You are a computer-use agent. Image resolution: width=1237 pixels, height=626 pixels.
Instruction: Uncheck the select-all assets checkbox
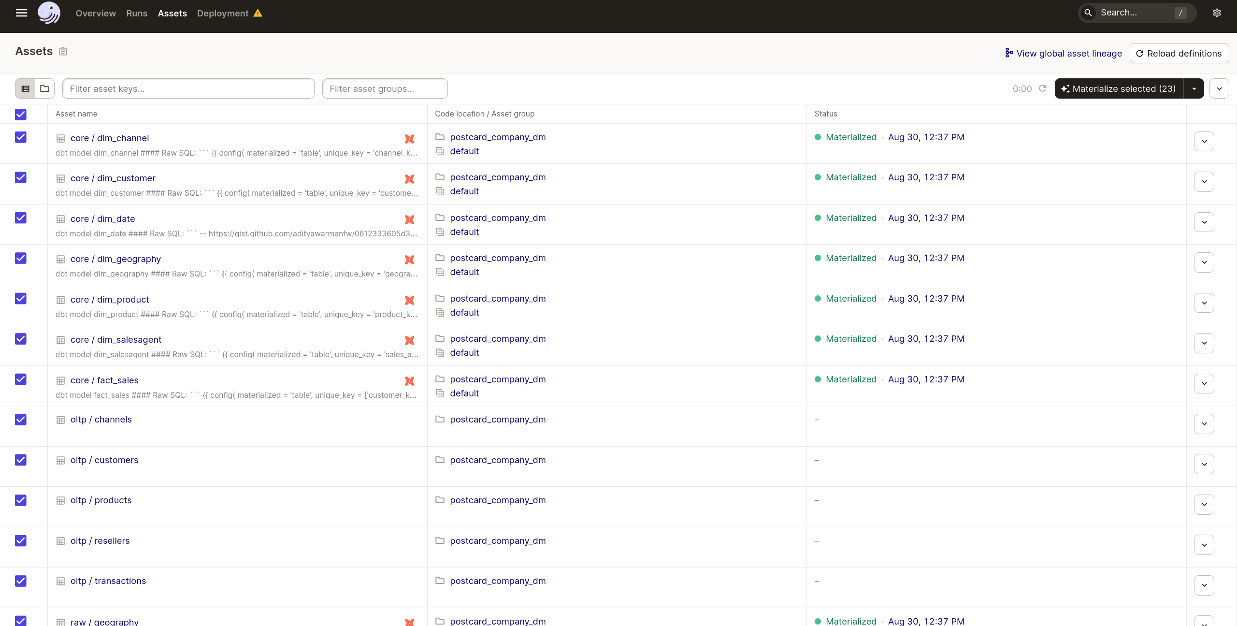tap(21, 114)
